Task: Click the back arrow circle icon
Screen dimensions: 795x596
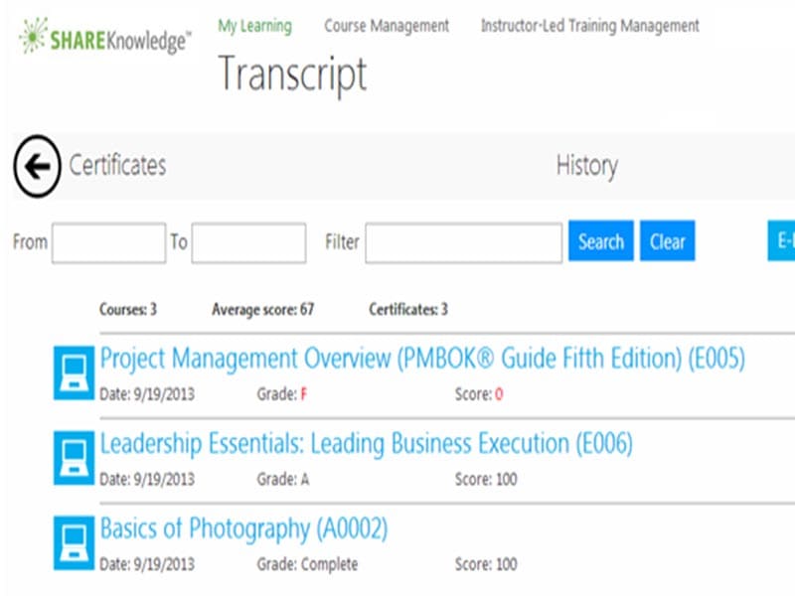Action: 38,166
